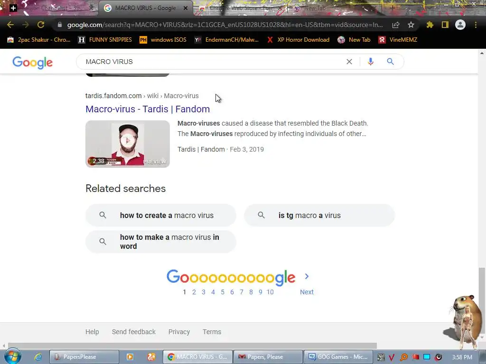Close the MACRO VIRUS - Google tab

(186, 8)
